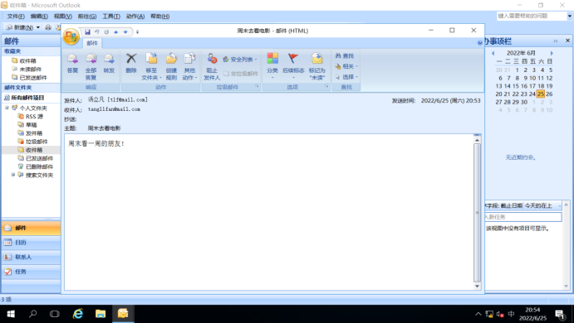Click Undo in the Quick Access Toolbar
The width and height of the screenshot is (574, 323).
[x=97, y=31]
